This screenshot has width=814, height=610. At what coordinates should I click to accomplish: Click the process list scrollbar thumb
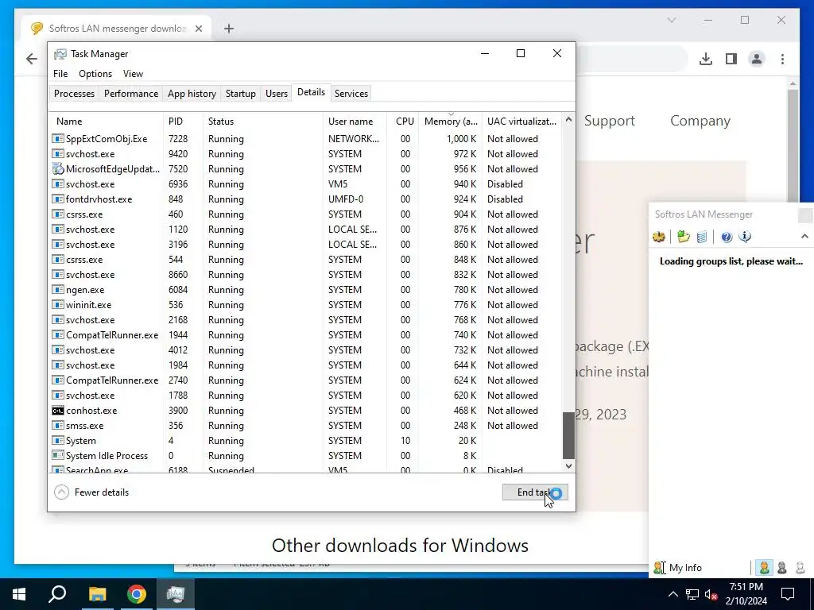pyautogui.click(x=568, y=435)
